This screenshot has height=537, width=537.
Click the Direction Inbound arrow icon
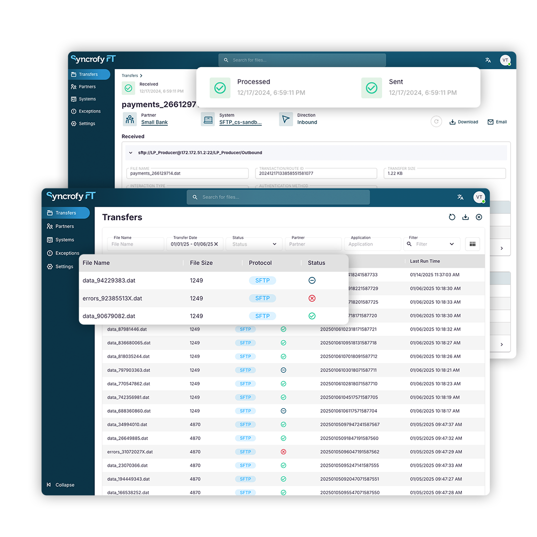pos(285,119)
